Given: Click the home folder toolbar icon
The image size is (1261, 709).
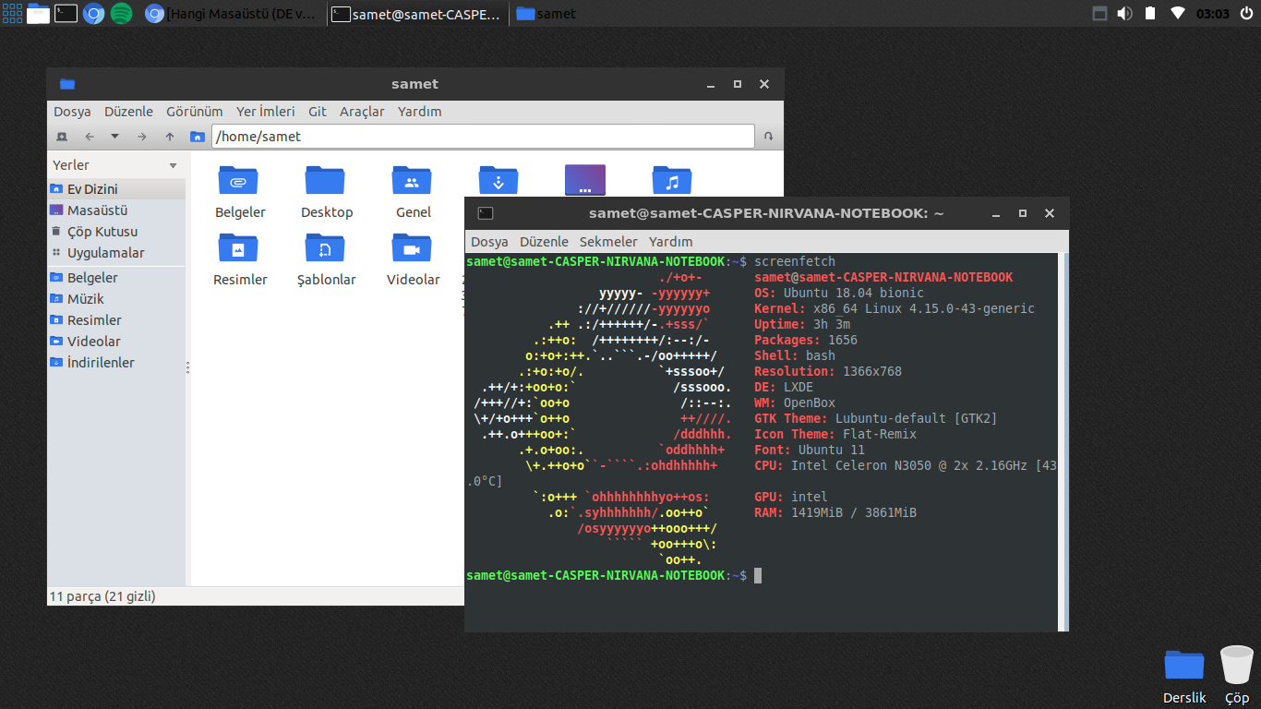Looking at the screenshot, I should click(x=197, y=137).
